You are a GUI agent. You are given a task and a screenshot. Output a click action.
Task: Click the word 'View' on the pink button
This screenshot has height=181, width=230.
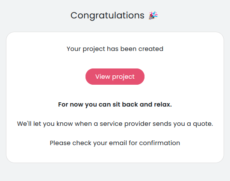pos(103,77)
